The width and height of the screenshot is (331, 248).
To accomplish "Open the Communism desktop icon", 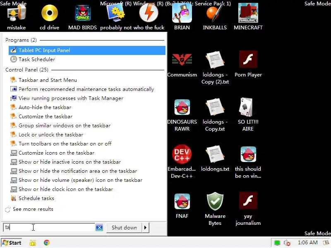I will click(x=182, y=60).
